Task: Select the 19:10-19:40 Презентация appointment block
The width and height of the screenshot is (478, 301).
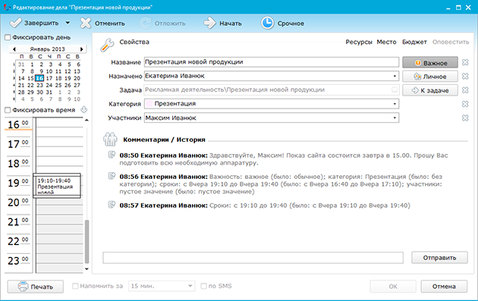Action: pos(57,186)
